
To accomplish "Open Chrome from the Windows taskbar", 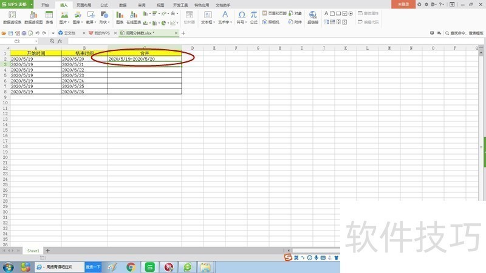I will (x=131, y=266).
